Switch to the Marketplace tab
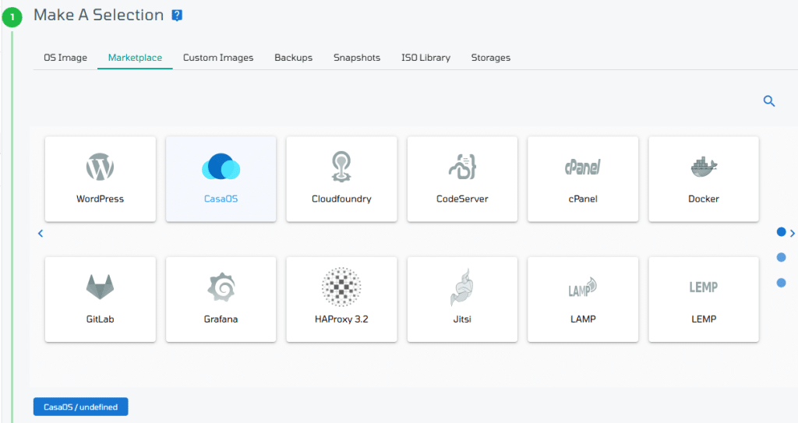The width and height of the screenshot is (798, 423). 135,58
